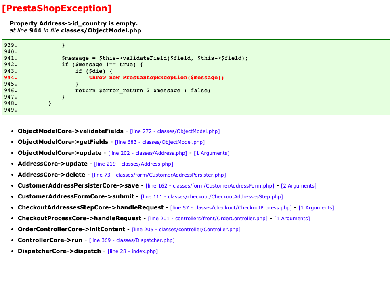
Task: Click CustomerAddressPersisterCore->save trace entry
Action: pos(78,186)
